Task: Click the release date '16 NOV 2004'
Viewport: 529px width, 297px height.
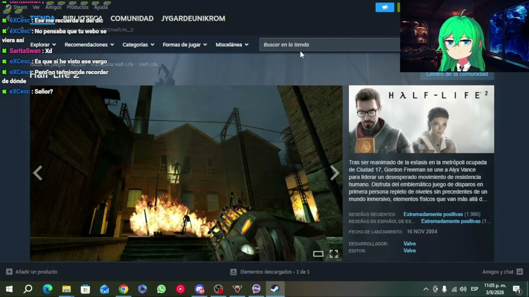Action: [x=422, y=232]
